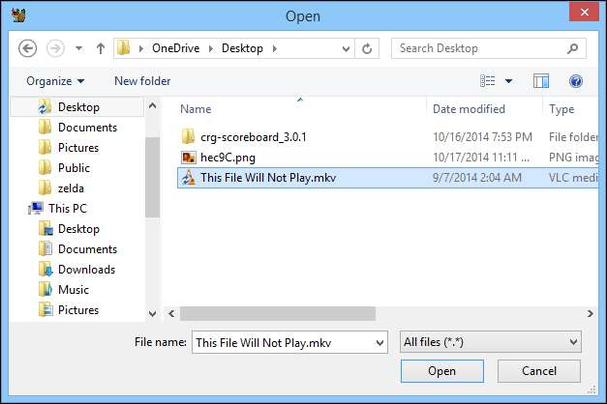Screen dimensions: 607x404
Task: Refresh the Desktop folder listing
Action: (x=367, y=48)
